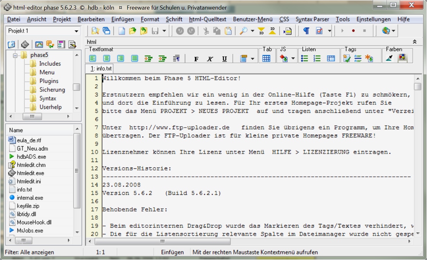Screen dimensions: 427x260
Task: Insert unordered bullet list
Action: coord(304,58)
